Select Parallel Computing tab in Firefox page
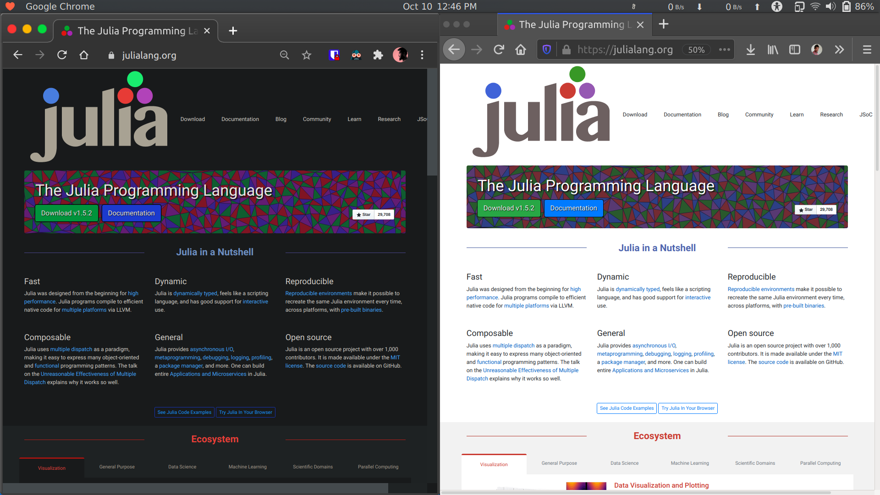Screen dimensions: 880x495 click(x=820, y=463)
